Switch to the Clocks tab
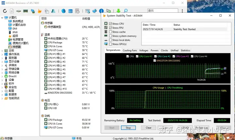 pos(164,50)
